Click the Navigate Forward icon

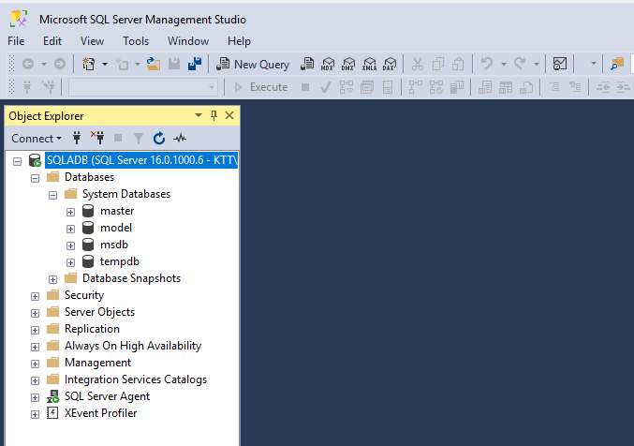click(x=60, y=64)
